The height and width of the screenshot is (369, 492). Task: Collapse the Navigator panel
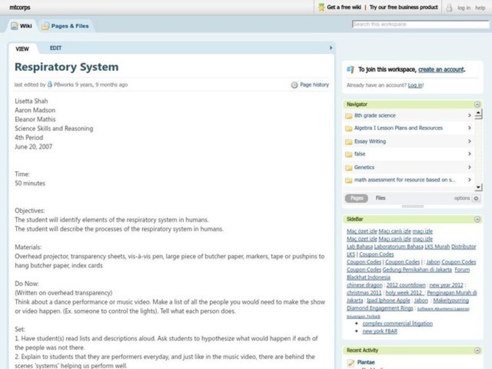[x=477, y=104]
